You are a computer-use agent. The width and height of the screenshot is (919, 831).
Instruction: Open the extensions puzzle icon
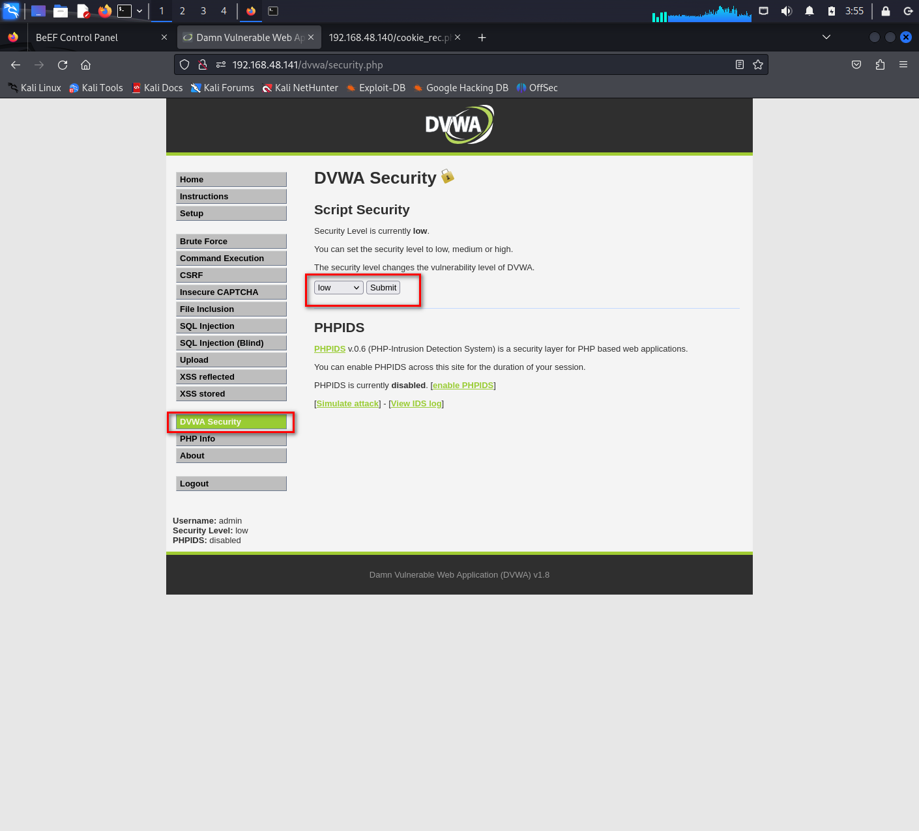tap(880, 64)
